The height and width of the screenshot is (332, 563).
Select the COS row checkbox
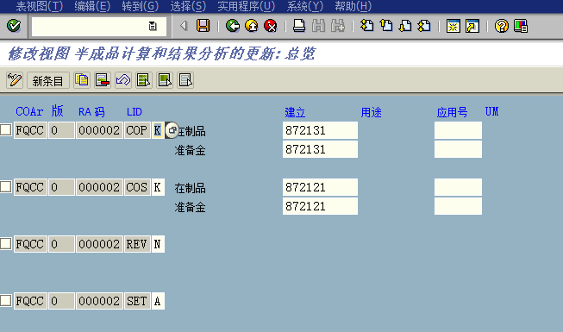point(6,187)
